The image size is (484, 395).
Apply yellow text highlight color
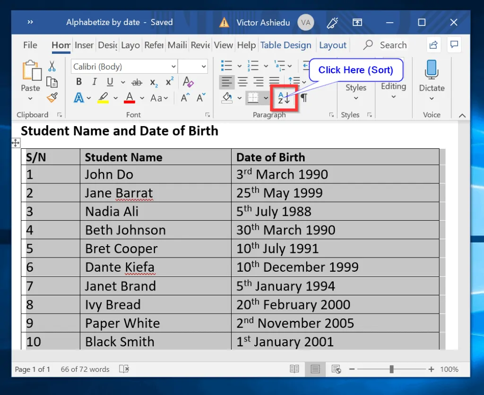[x=103, y=98]
